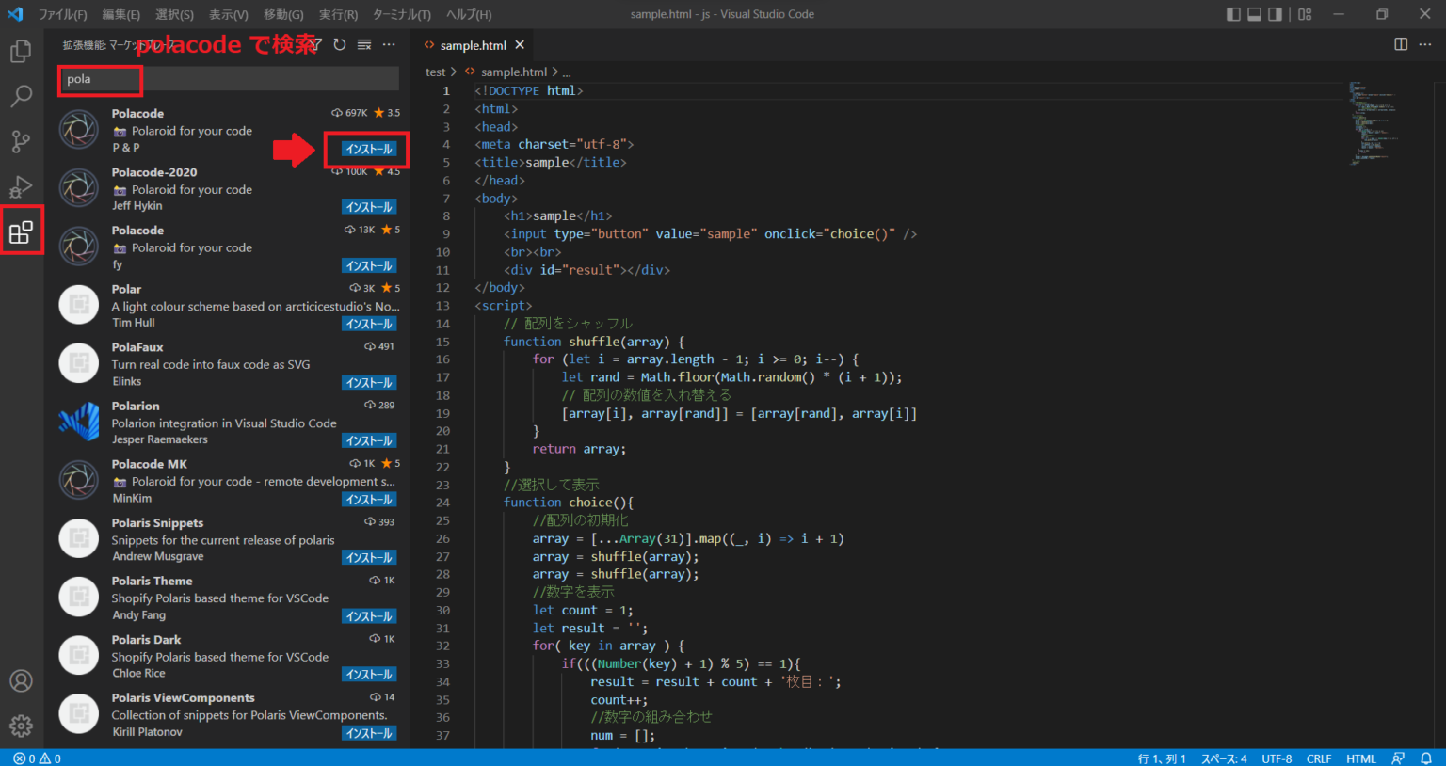Open the Accounts icon above the gear

click(21, 680)
